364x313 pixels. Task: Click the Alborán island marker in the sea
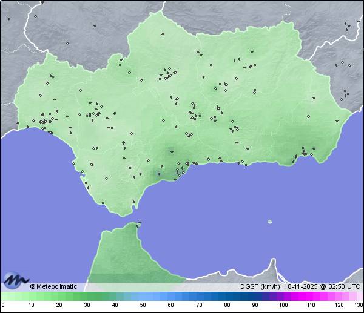coord(270,222)
